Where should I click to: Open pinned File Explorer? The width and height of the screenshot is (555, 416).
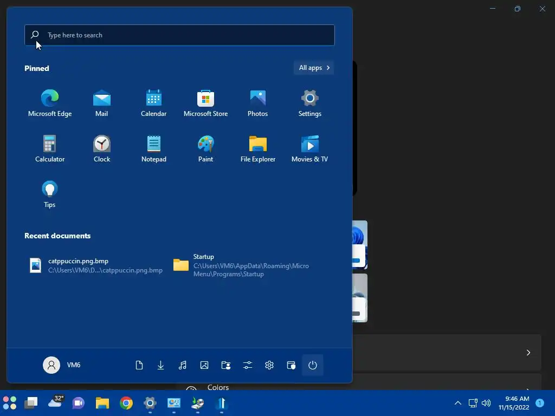coord(257,148)
